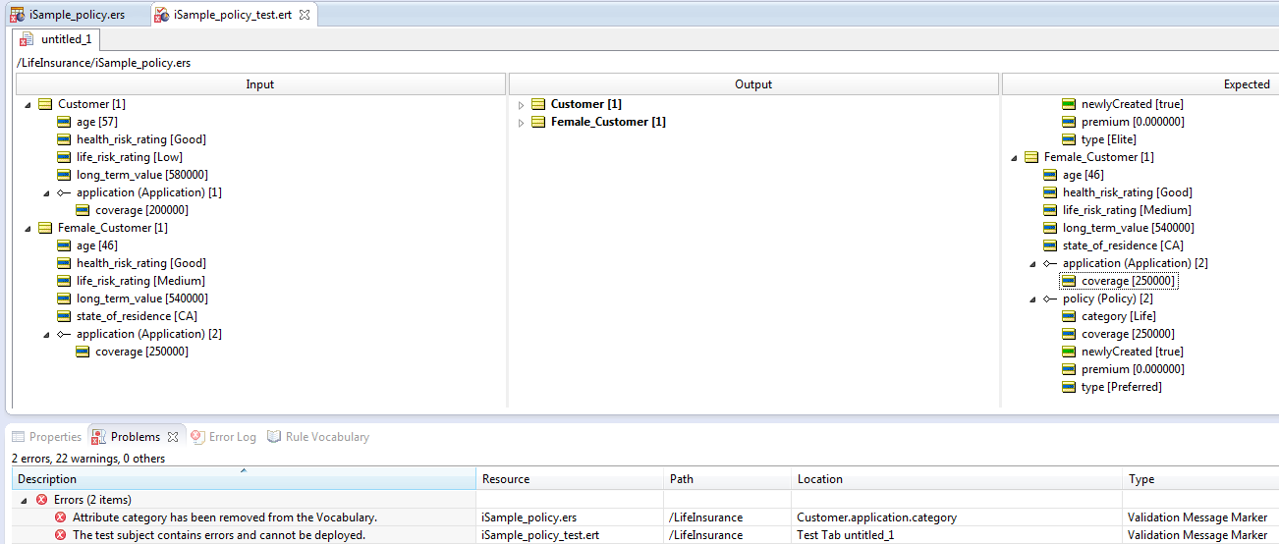Select life_risk_rating [Medium] in Input tree

[140, 281]
